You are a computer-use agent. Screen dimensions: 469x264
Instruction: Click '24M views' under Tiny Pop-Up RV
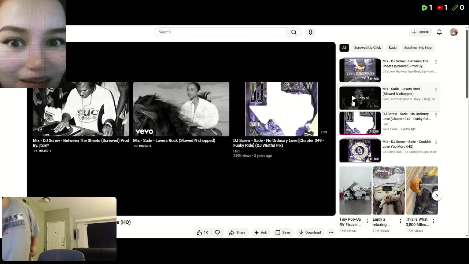(347, 231)
